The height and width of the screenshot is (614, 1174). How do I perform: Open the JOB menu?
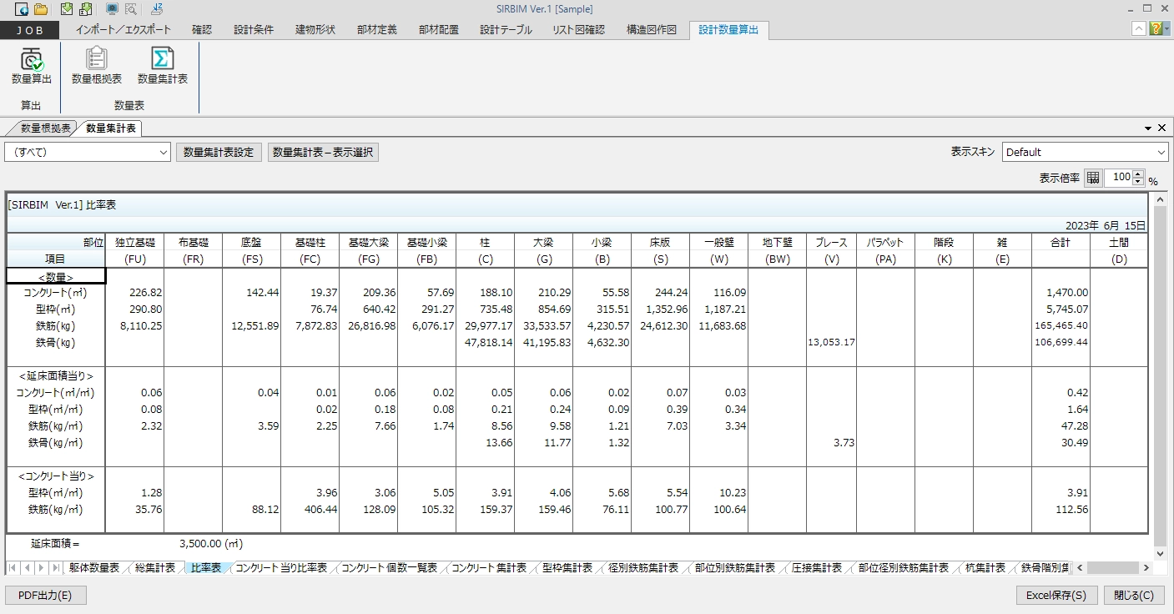click(30, 30)
